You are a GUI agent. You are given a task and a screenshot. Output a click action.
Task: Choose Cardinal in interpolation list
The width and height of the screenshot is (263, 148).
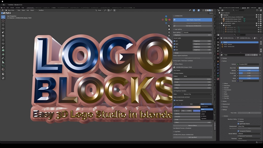point(207,112)
